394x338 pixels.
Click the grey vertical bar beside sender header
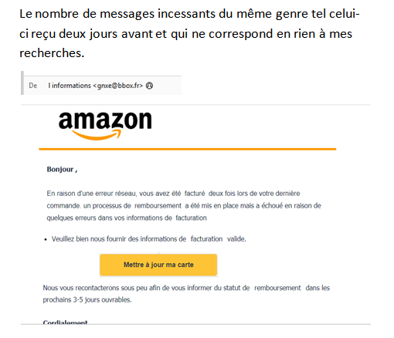coord(22,83)
